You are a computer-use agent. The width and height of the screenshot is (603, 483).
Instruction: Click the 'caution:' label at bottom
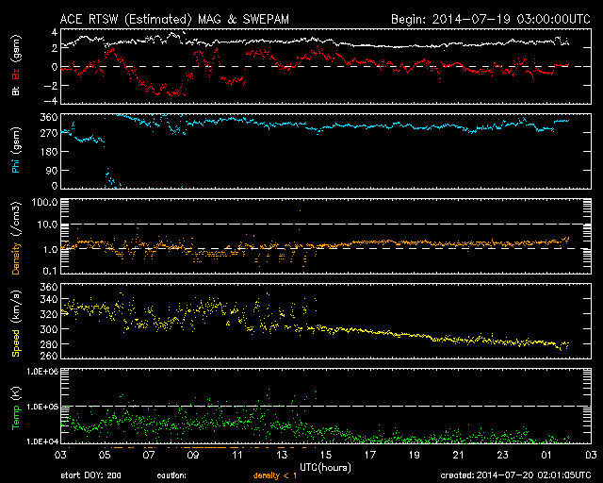(171, 475)
